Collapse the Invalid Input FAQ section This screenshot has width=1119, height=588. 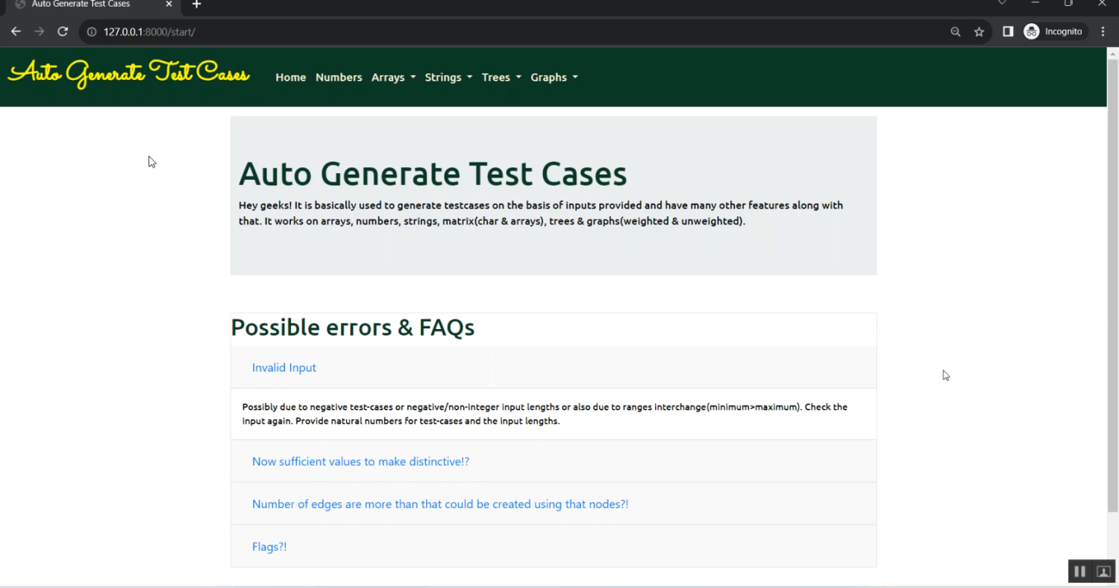[x=284, y=368]
